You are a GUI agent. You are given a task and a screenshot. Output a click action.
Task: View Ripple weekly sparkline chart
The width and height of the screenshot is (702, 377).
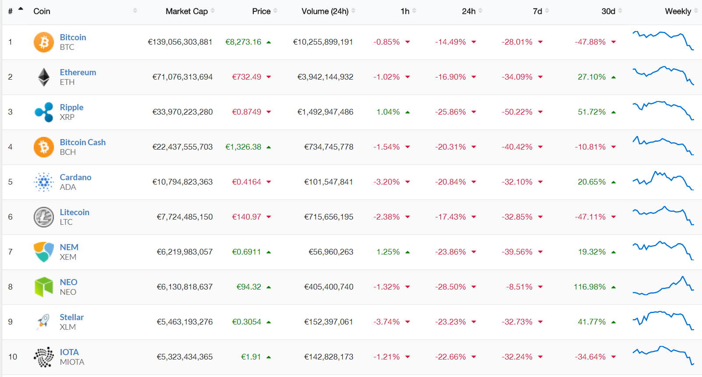tap(663, 110)
